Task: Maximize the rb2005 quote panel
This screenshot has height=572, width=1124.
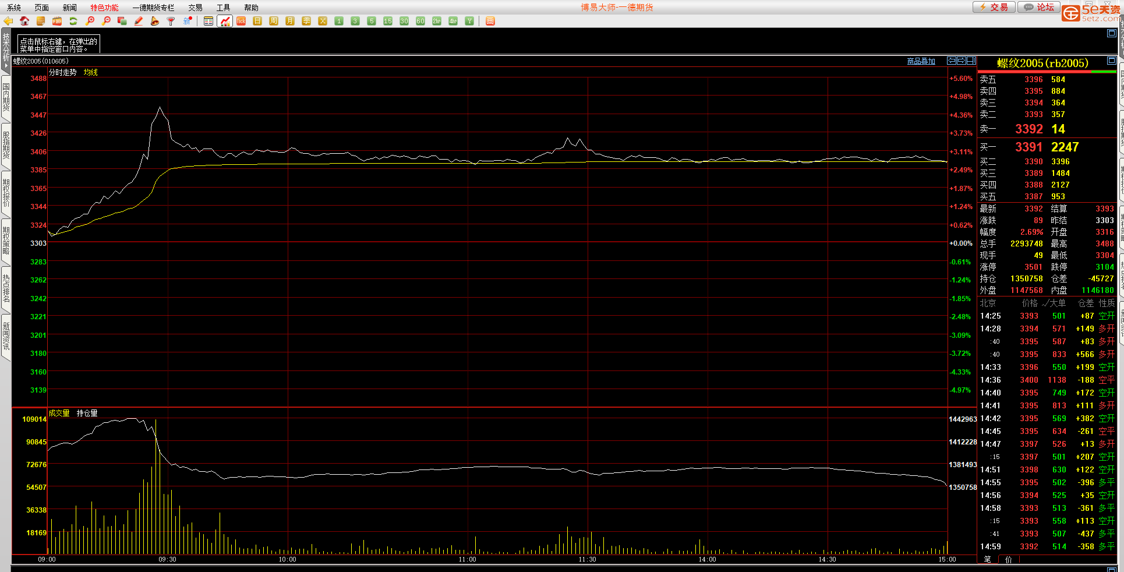Action: tap(1111, 61)
